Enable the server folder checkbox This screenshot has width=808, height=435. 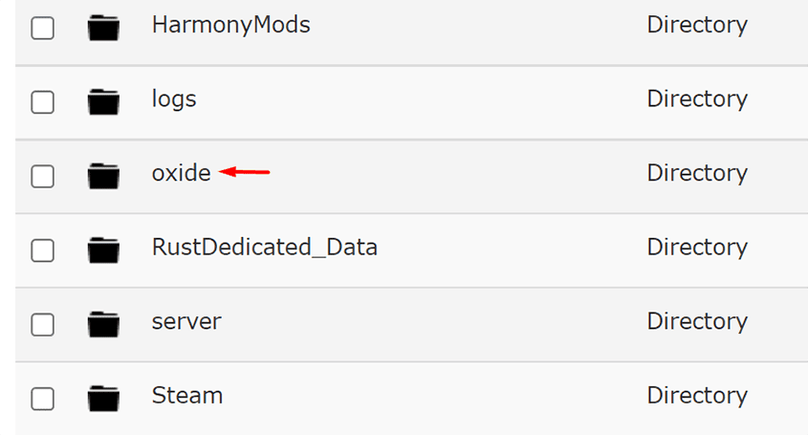(x=43, y=324)
